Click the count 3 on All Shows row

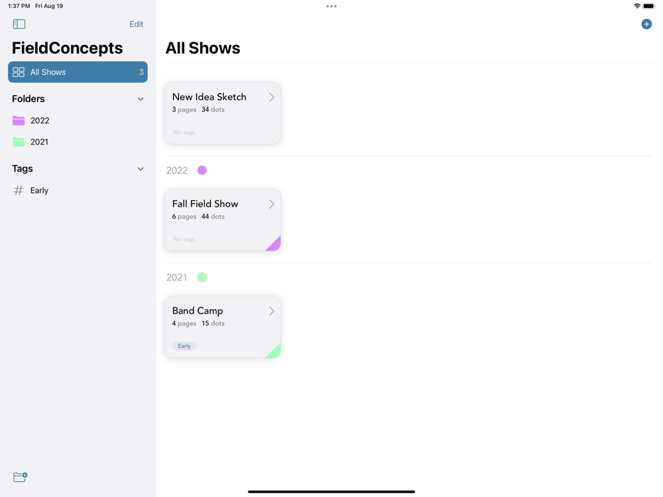pyautogui.click(x=141, y=72)
